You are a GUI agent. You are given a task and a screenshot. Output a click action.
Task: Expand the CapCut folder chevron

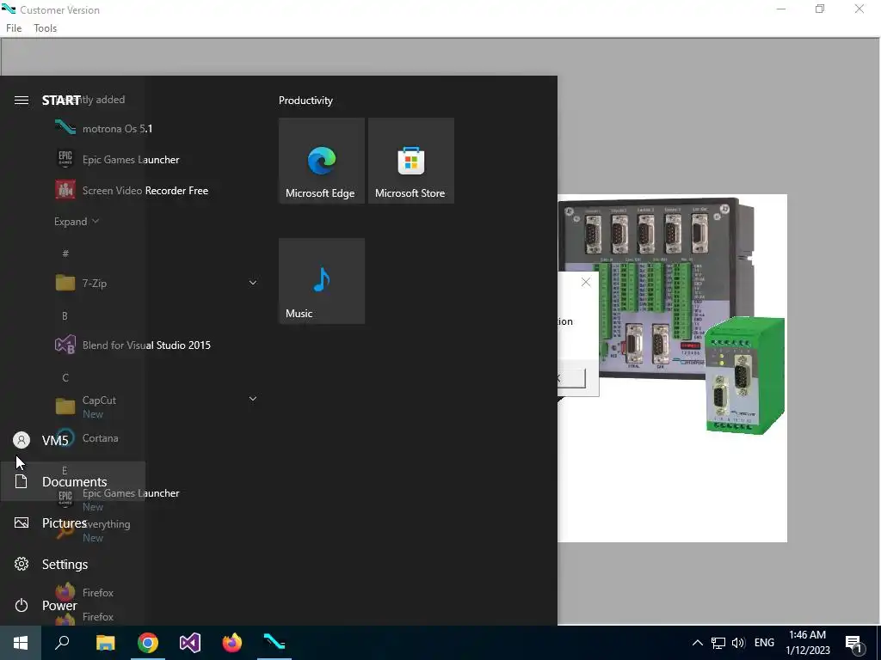(x=253, y=399)
